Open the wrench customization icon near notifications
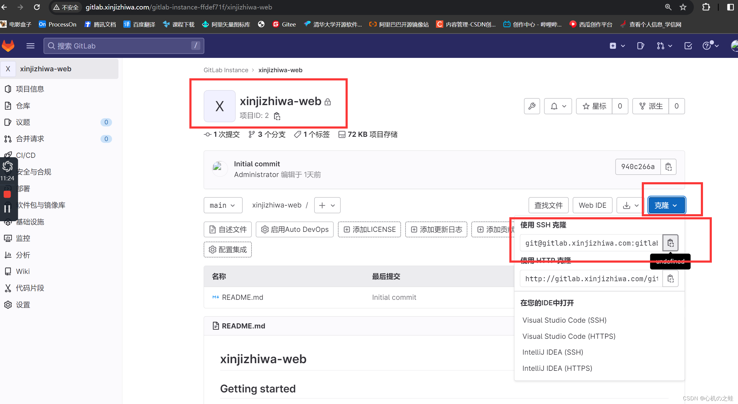738x404 pixels. pos(532,106)
